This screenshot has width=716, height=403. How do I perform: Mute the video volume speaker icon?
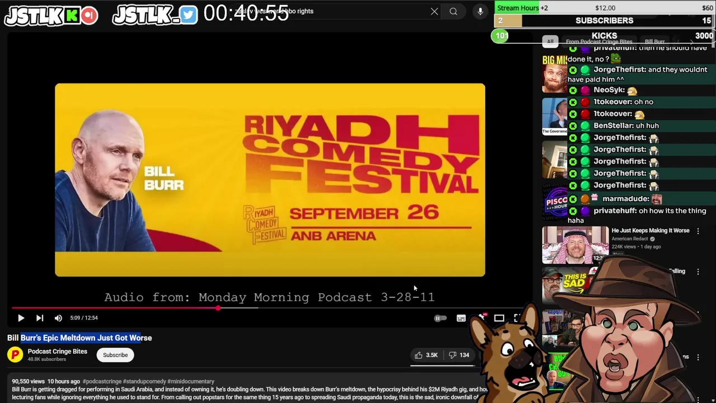coord(58,318)
